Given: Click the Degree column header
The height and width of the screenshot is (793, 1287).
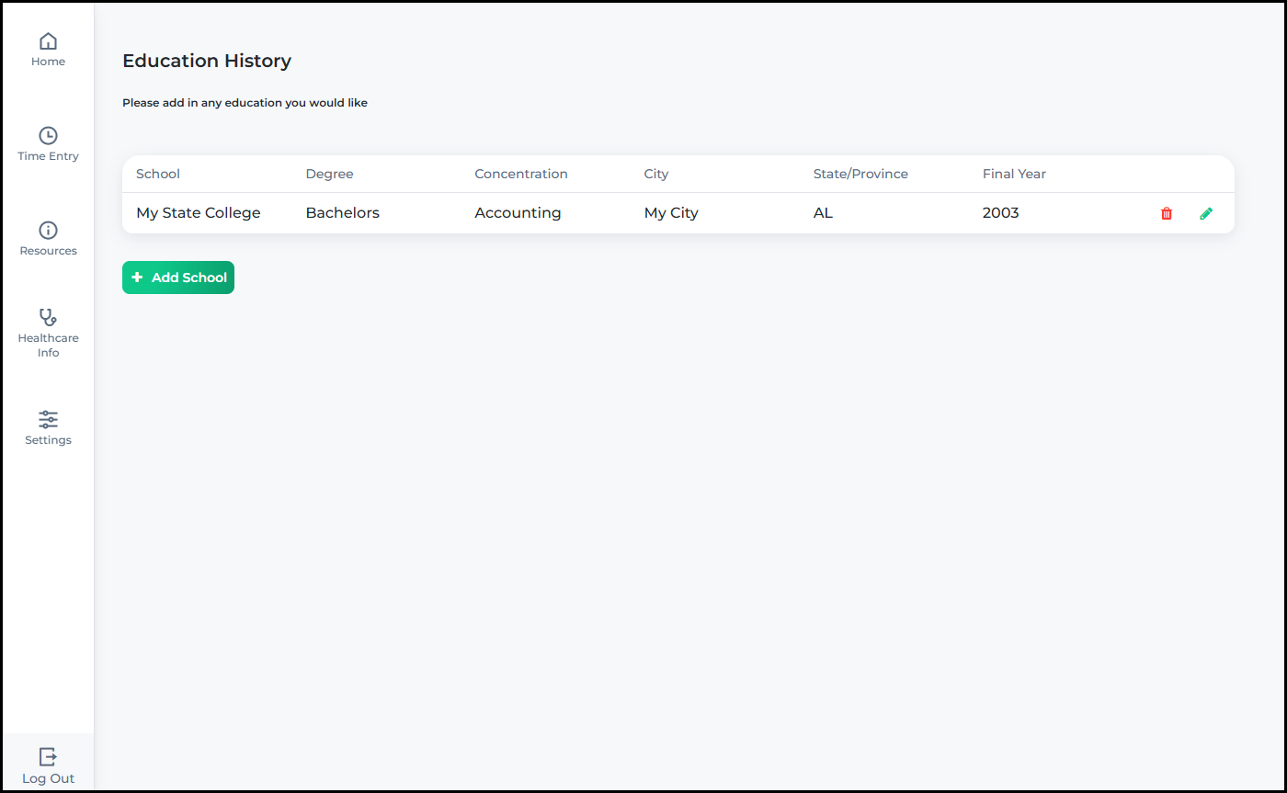Looking at the screenshot, I should tap(329, 174).
